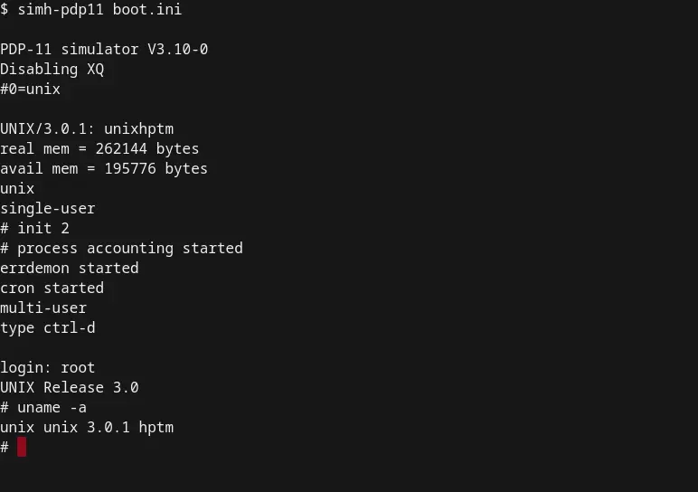Click the "Disabling XQ" message line

pyautogui.click(x=52, y=69)
